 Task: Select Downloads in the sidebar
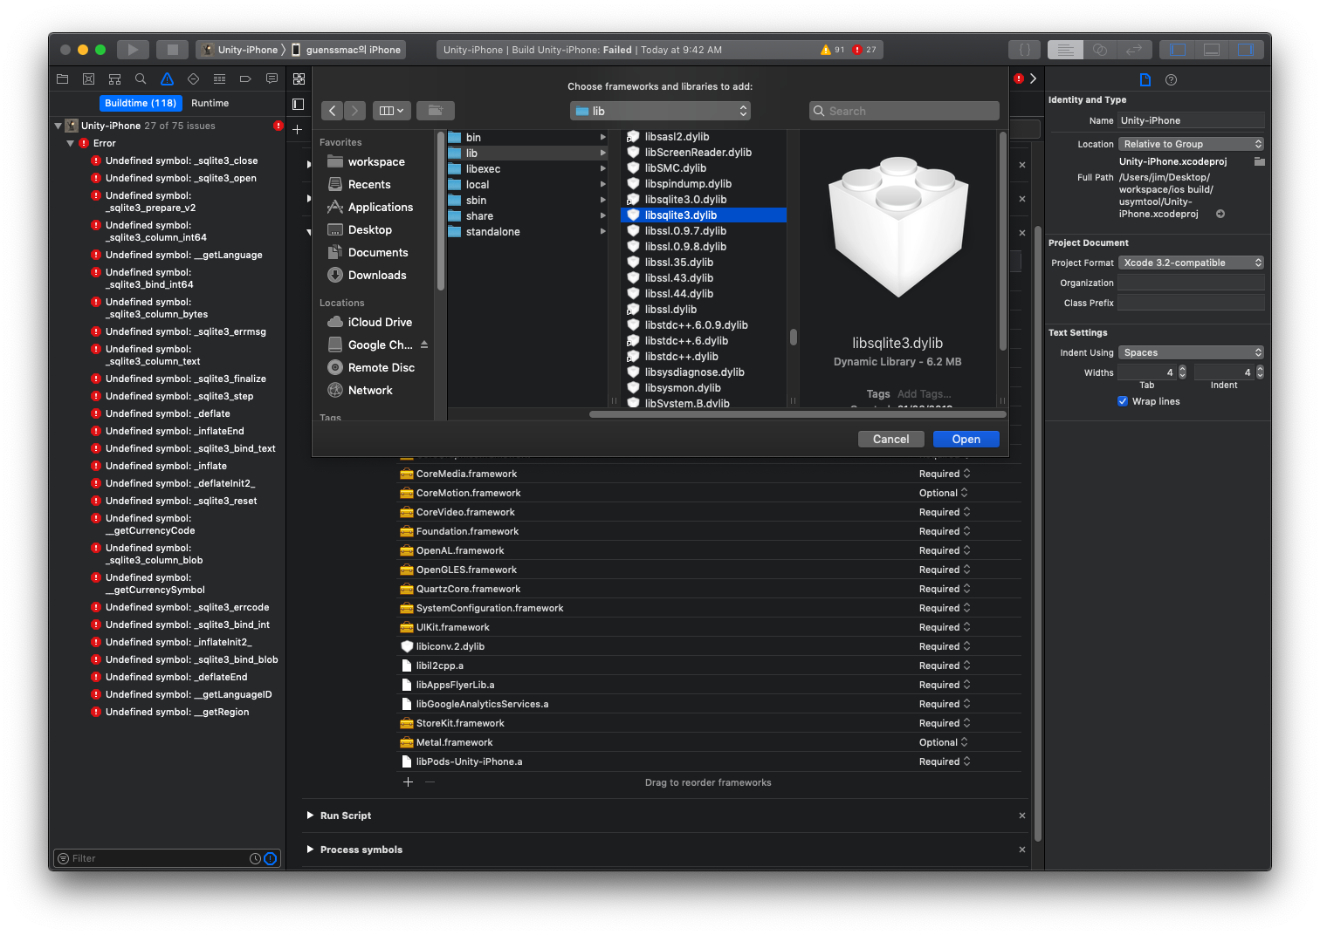coord(377,275)
